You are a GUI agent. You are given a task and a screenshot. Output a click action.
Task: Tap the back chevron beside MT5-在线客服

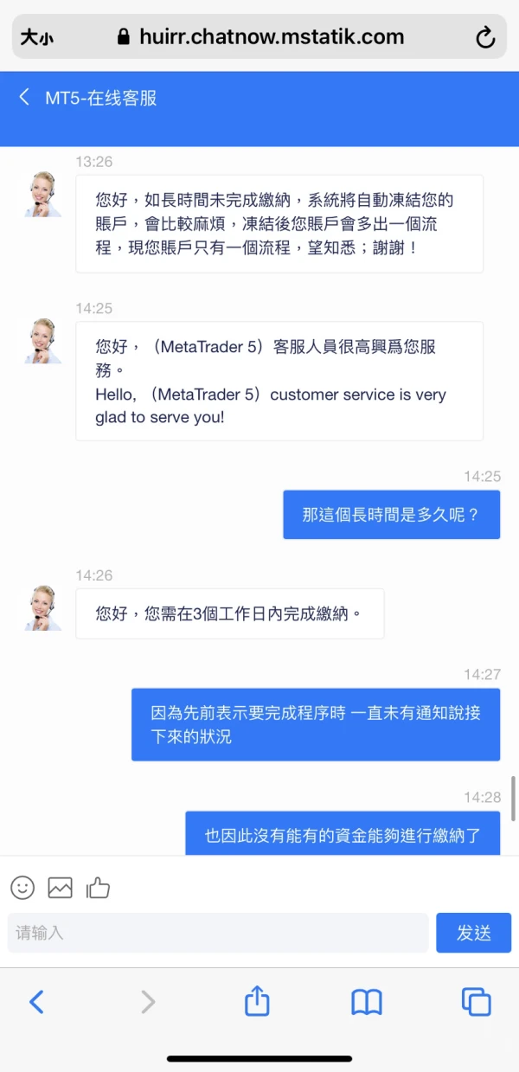point(24,97)
